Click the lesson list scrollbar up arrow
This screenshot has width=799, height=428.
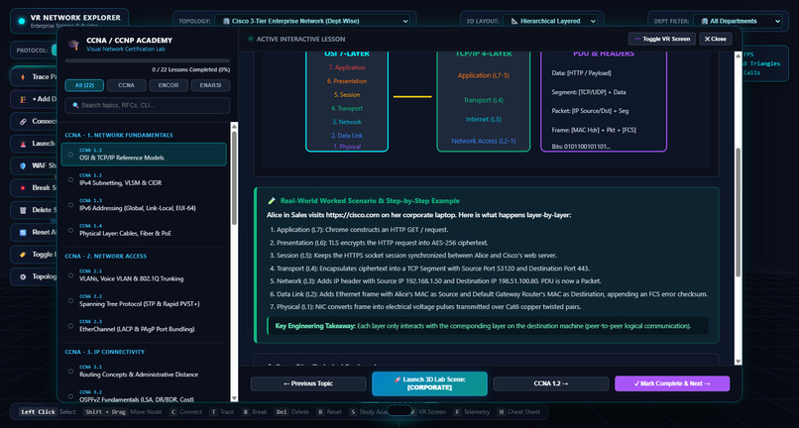click(x=234, y=126)
